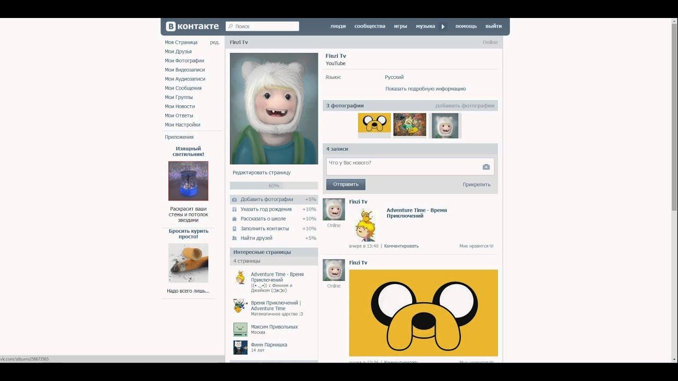Click Редактировать страницу link
Screen dimensions: 678x381
coord(262,173)
